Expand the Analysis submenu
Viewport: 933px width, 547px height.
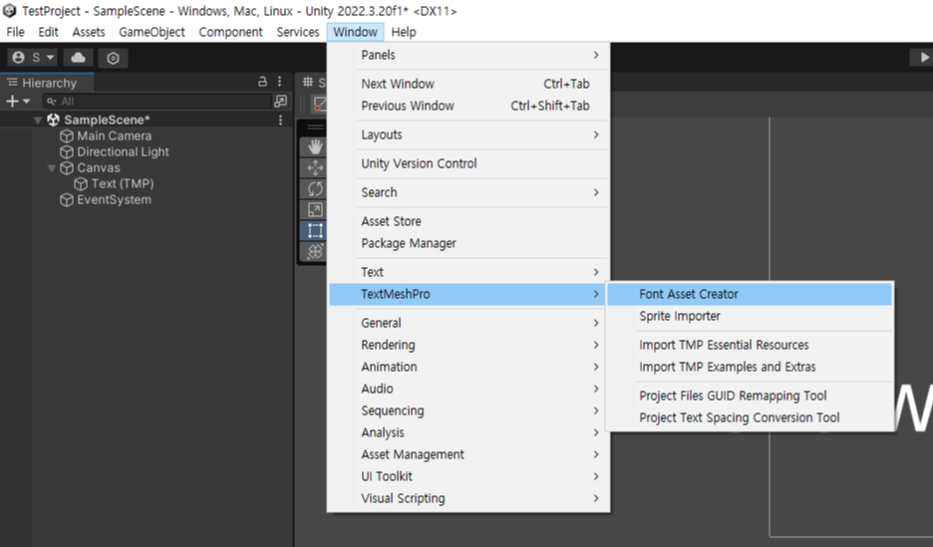pyautogui.click(x=468, y=432)
